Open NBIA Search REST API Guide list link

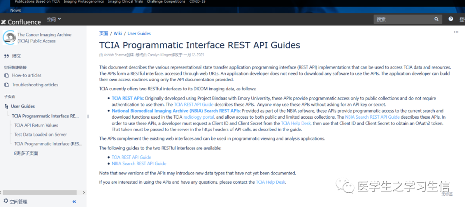(139, 163)
